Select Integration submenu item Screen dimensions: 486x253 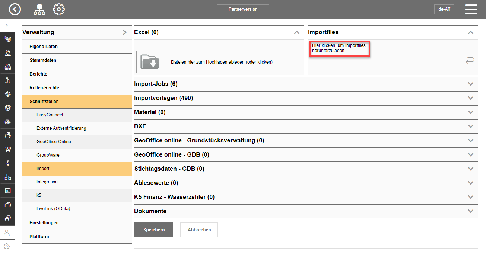pyautogui.click(x=77, y=182)
